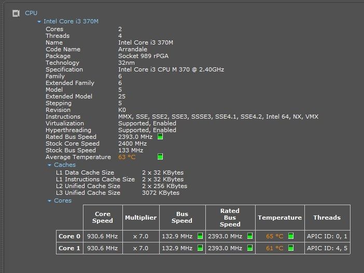364x273 pixels.
Task: Select Code Name value Arrandale
Action: 133,49
